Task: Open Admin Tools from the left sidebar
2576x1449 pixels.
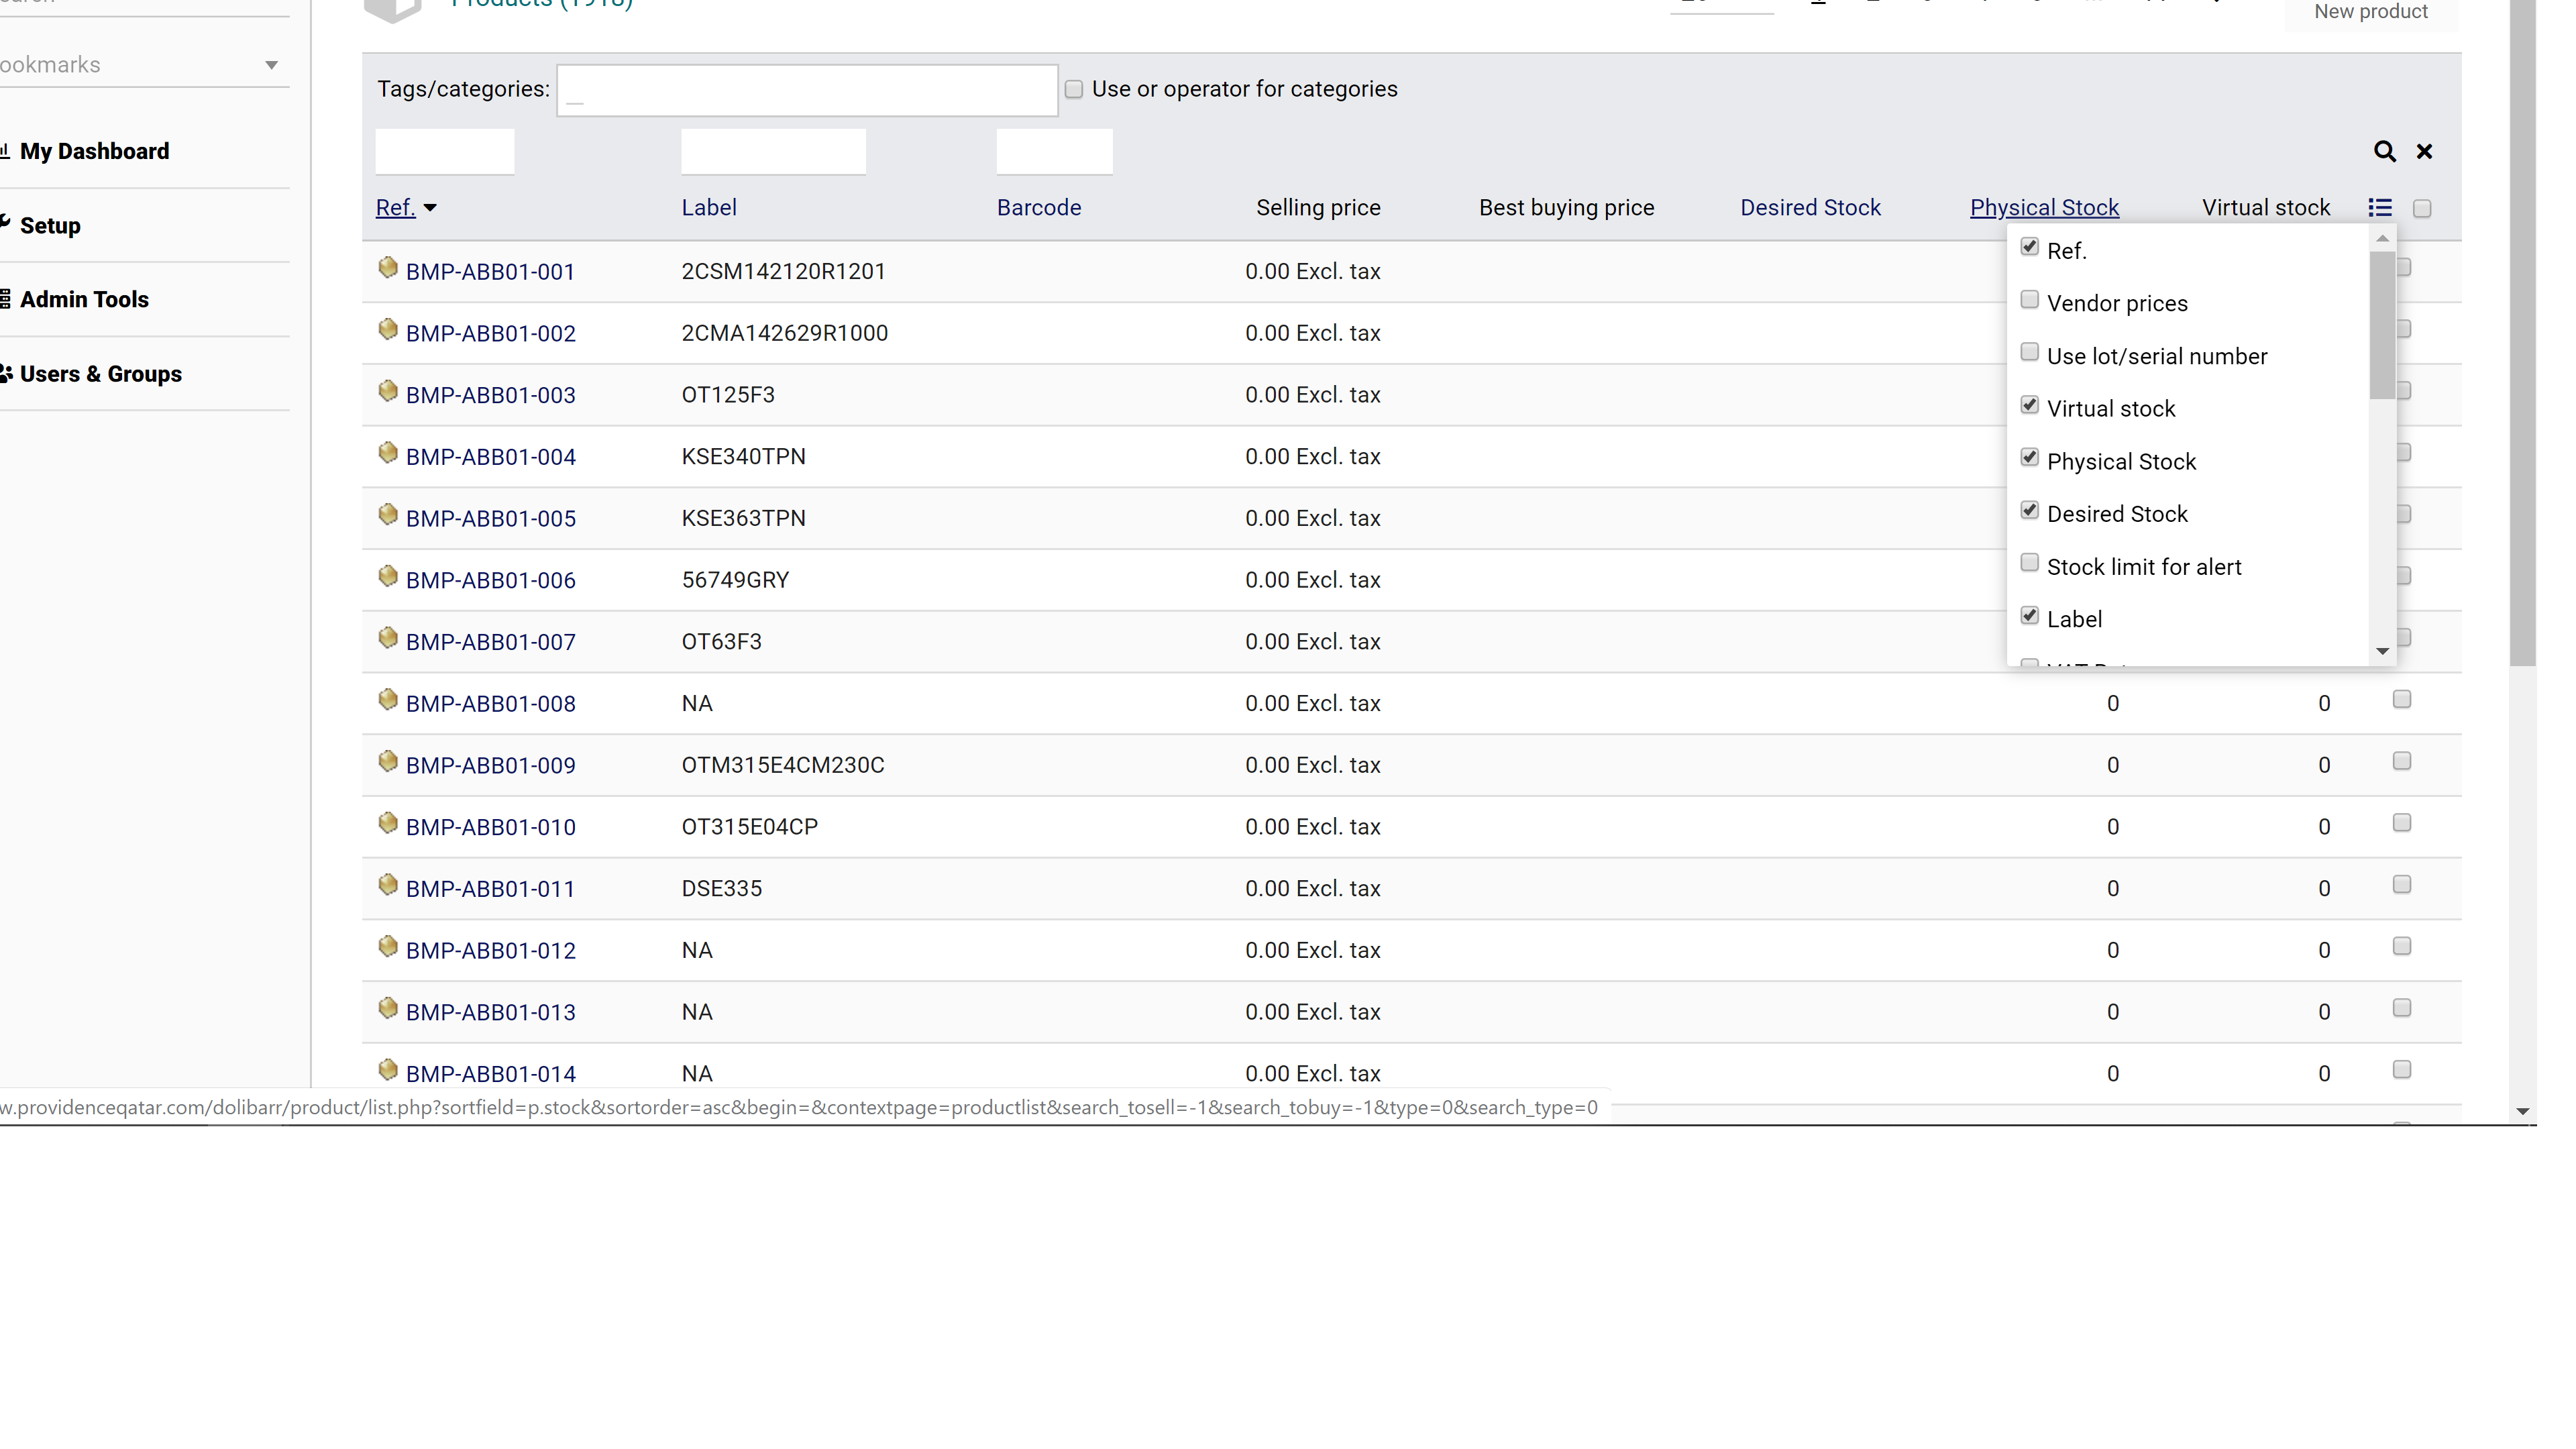Action: coord(85,299)
